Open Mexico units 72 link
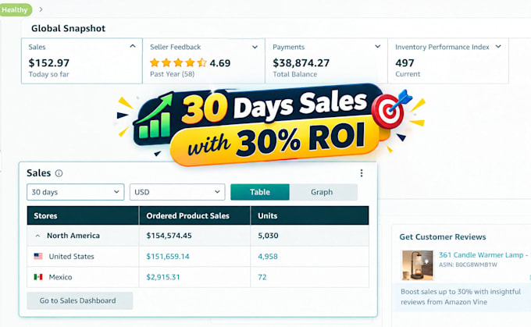 [x=262, y=277]
